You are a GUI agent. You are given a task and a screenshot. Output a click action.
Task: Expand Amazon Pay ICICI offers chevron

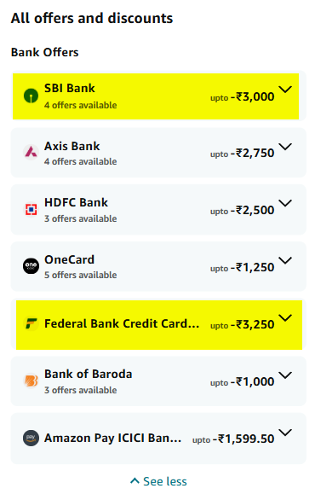click(285, 433)
